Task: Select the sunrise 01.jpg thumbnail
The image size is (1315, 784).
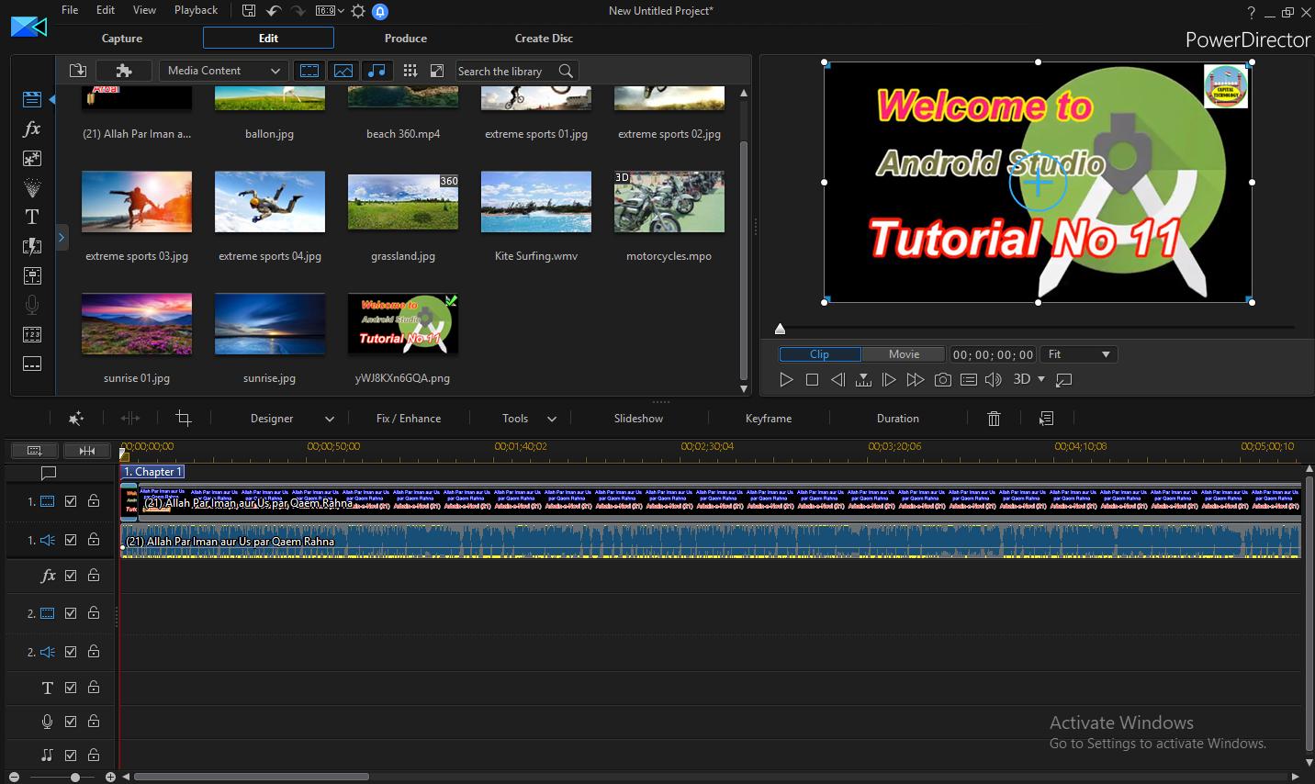Action: click(x=137, y=324)
